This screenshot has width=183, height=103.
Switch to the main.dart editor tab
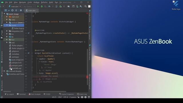click(32, 10)
